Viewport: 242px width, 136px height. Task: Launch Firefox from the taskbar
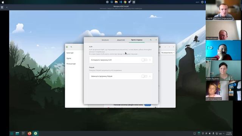click(29, 133)
